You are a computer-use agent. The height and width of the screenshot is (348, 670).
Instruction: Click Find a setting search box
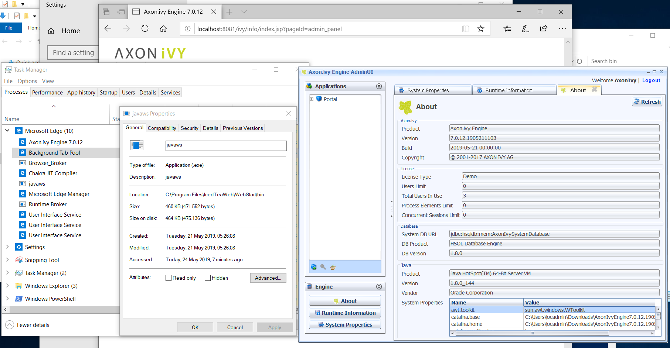pyautogui.click(x=73, y=52)
